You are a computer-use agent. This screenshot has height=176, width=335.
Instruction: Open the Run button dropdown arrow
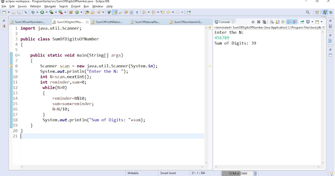[x=46, y=12]
